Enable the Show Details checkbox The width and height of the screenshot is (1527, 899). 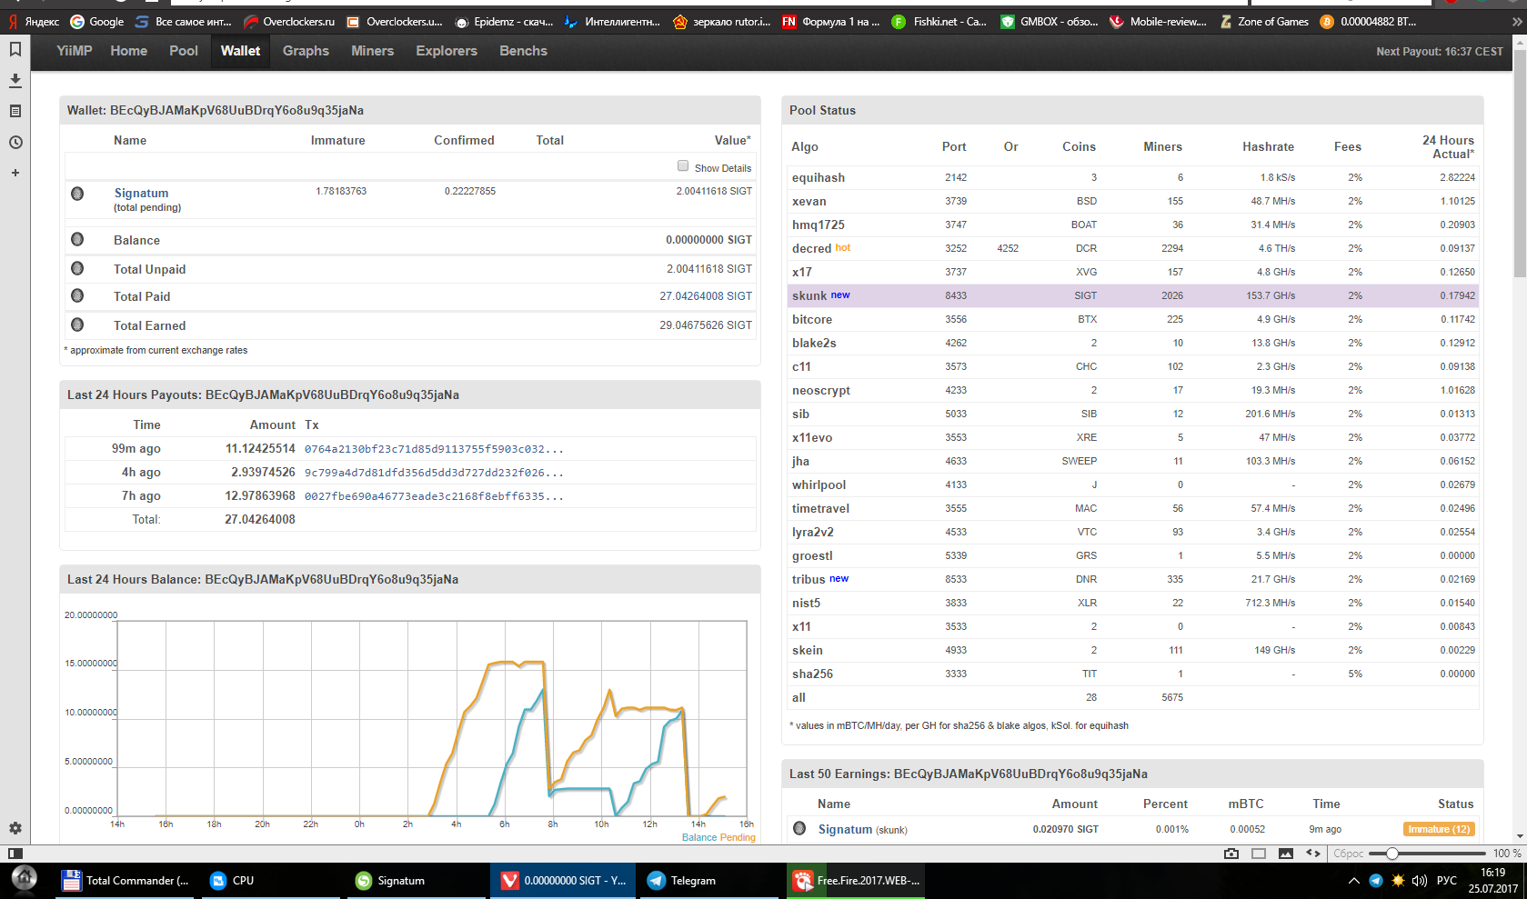[x=683, y=165]
